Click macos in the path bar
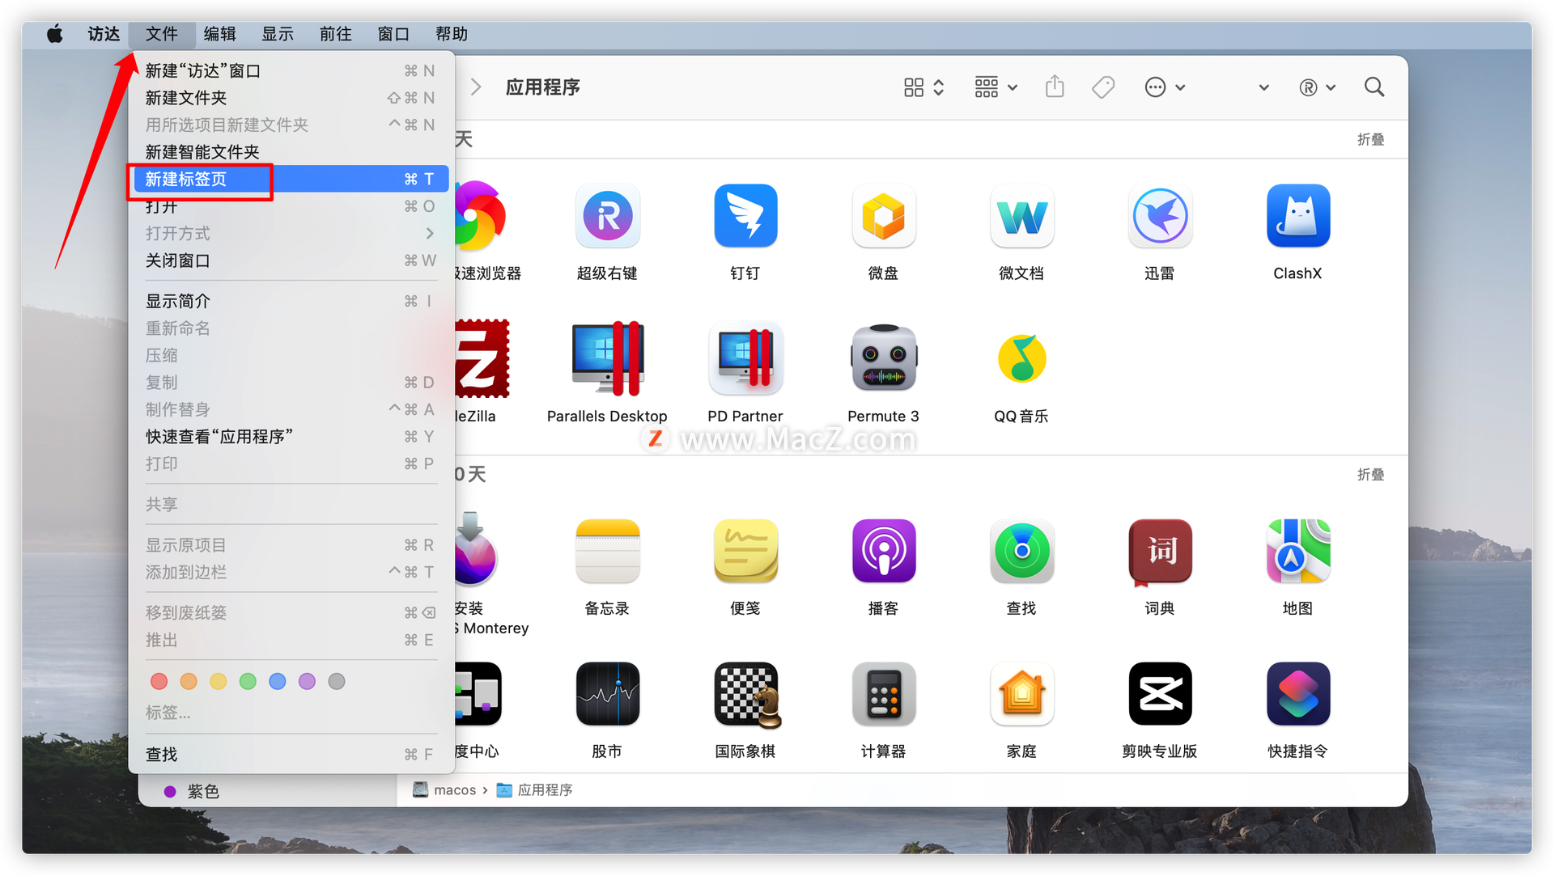Viewport: 1554px width, 876px height. point(445,789)
